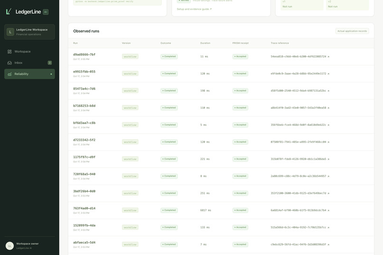Open the Workspace owner profile
The height and width of the screenshot is (255, 383).
click(x=29, y=246)
